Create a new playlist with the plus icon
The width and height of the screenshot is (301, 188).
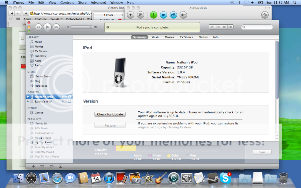(33, 166)
